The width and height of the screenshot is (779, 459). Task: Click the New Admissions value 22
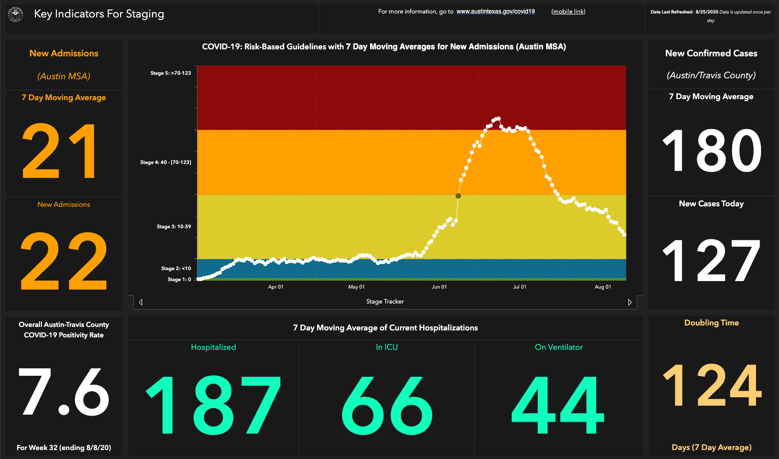coord(64,261)
